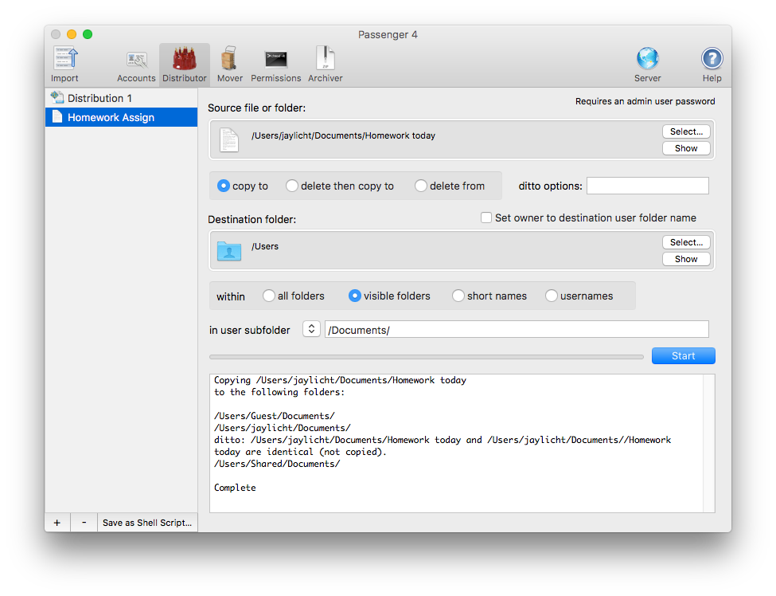Open Help from the toolbar
The width and height of the screenshot is (776, 596).
(x=712, y=65)
